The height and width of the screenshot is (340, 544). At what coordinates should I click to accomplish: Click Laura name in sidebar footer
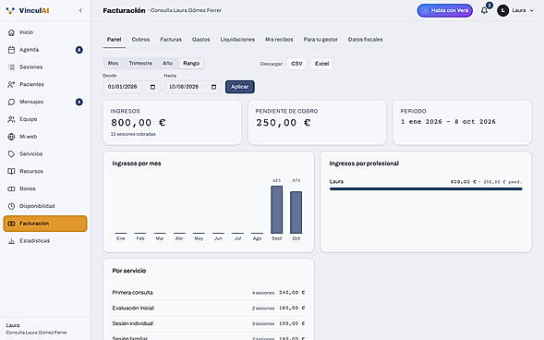(13, 325)
